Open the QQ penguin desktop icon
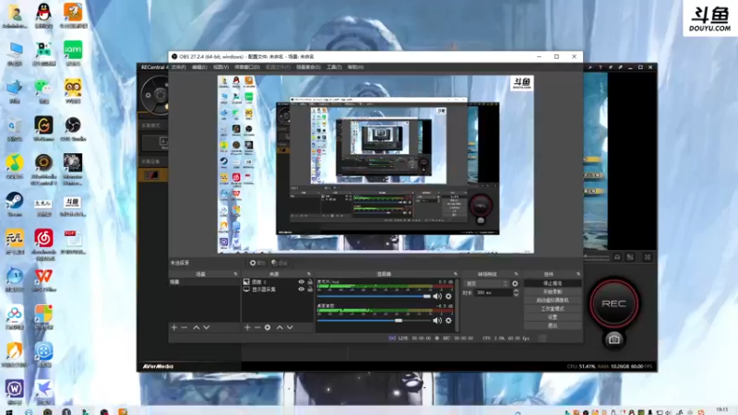 (x=43, y=16)
